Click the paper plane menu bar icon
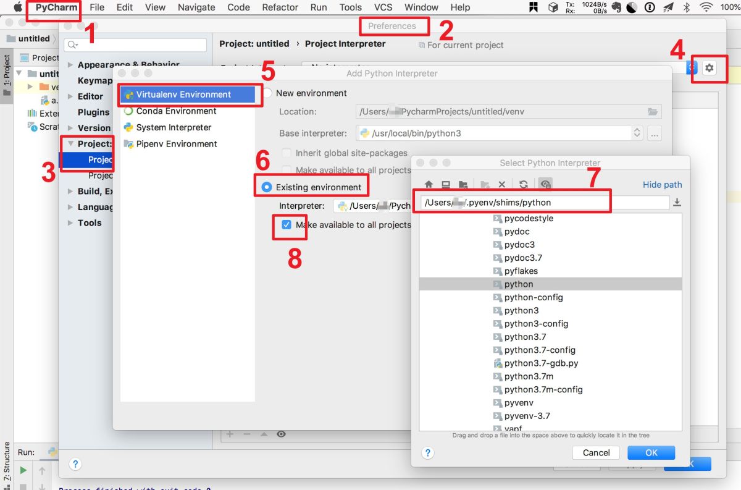 pyautogui.click(x=668, y=7)
